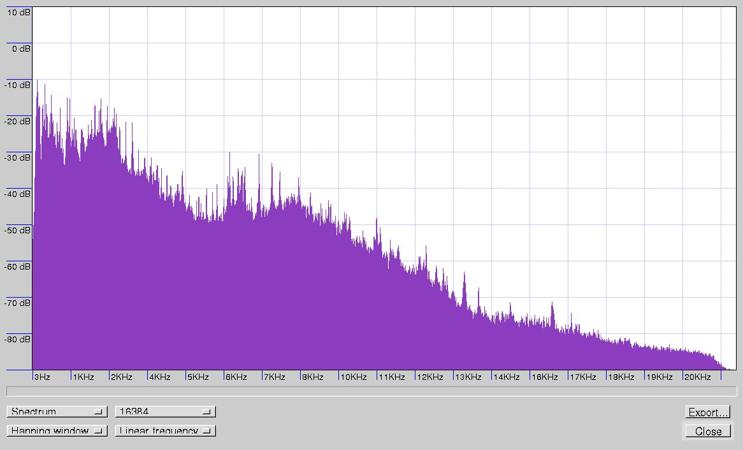Viewport: 743px width, 450px height.
Task: Click the 10 dB label at top
Action: 18,12
